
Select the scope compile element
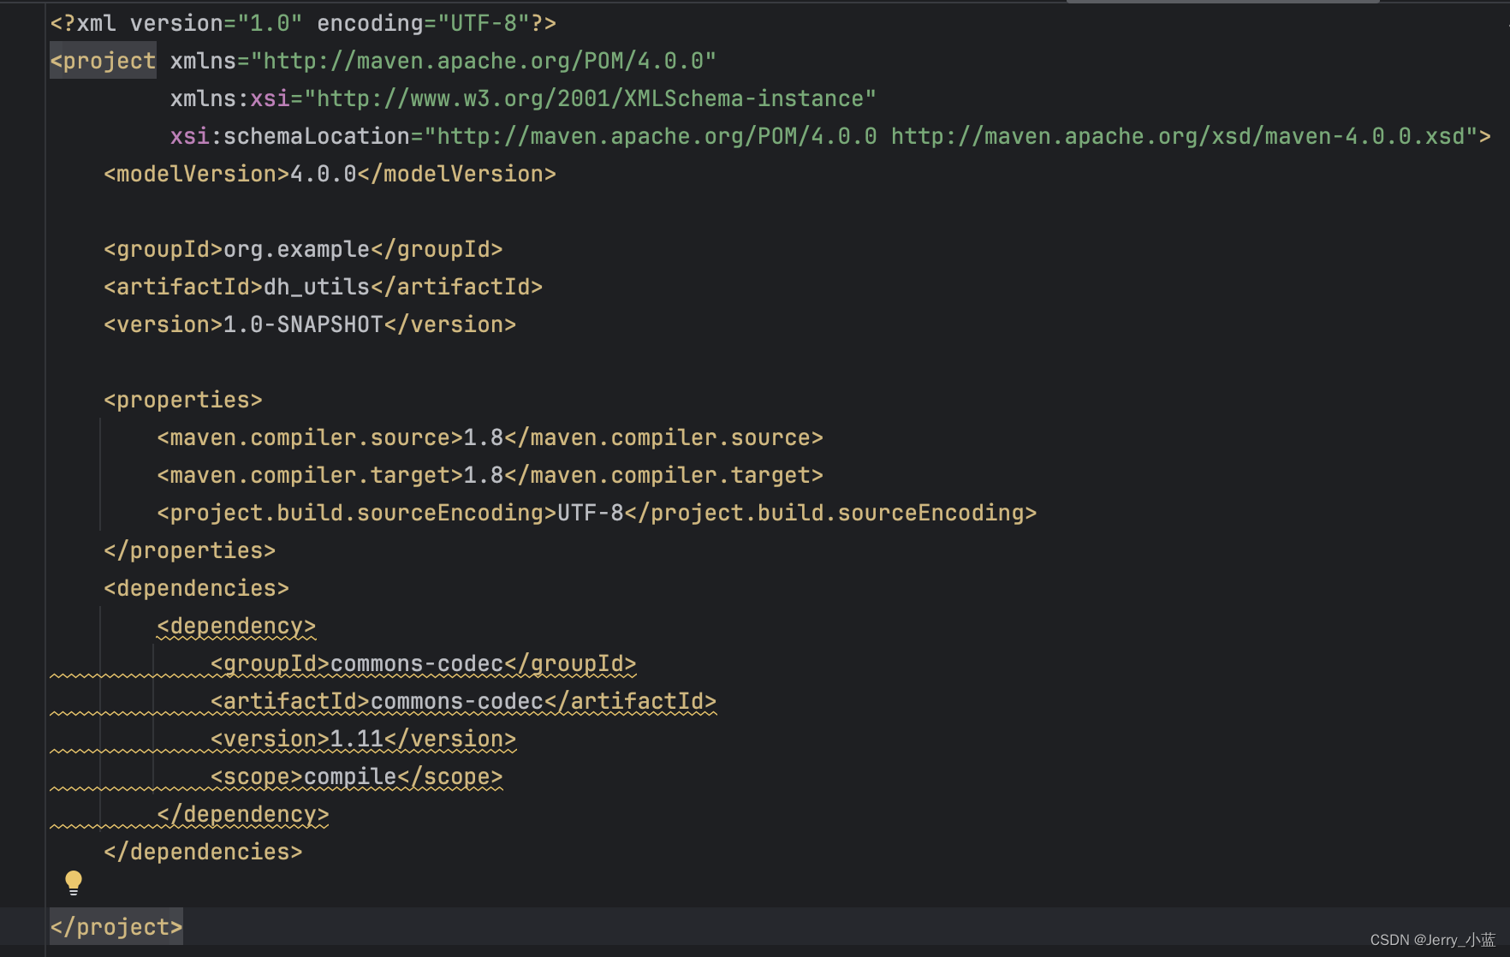point(356,776)
